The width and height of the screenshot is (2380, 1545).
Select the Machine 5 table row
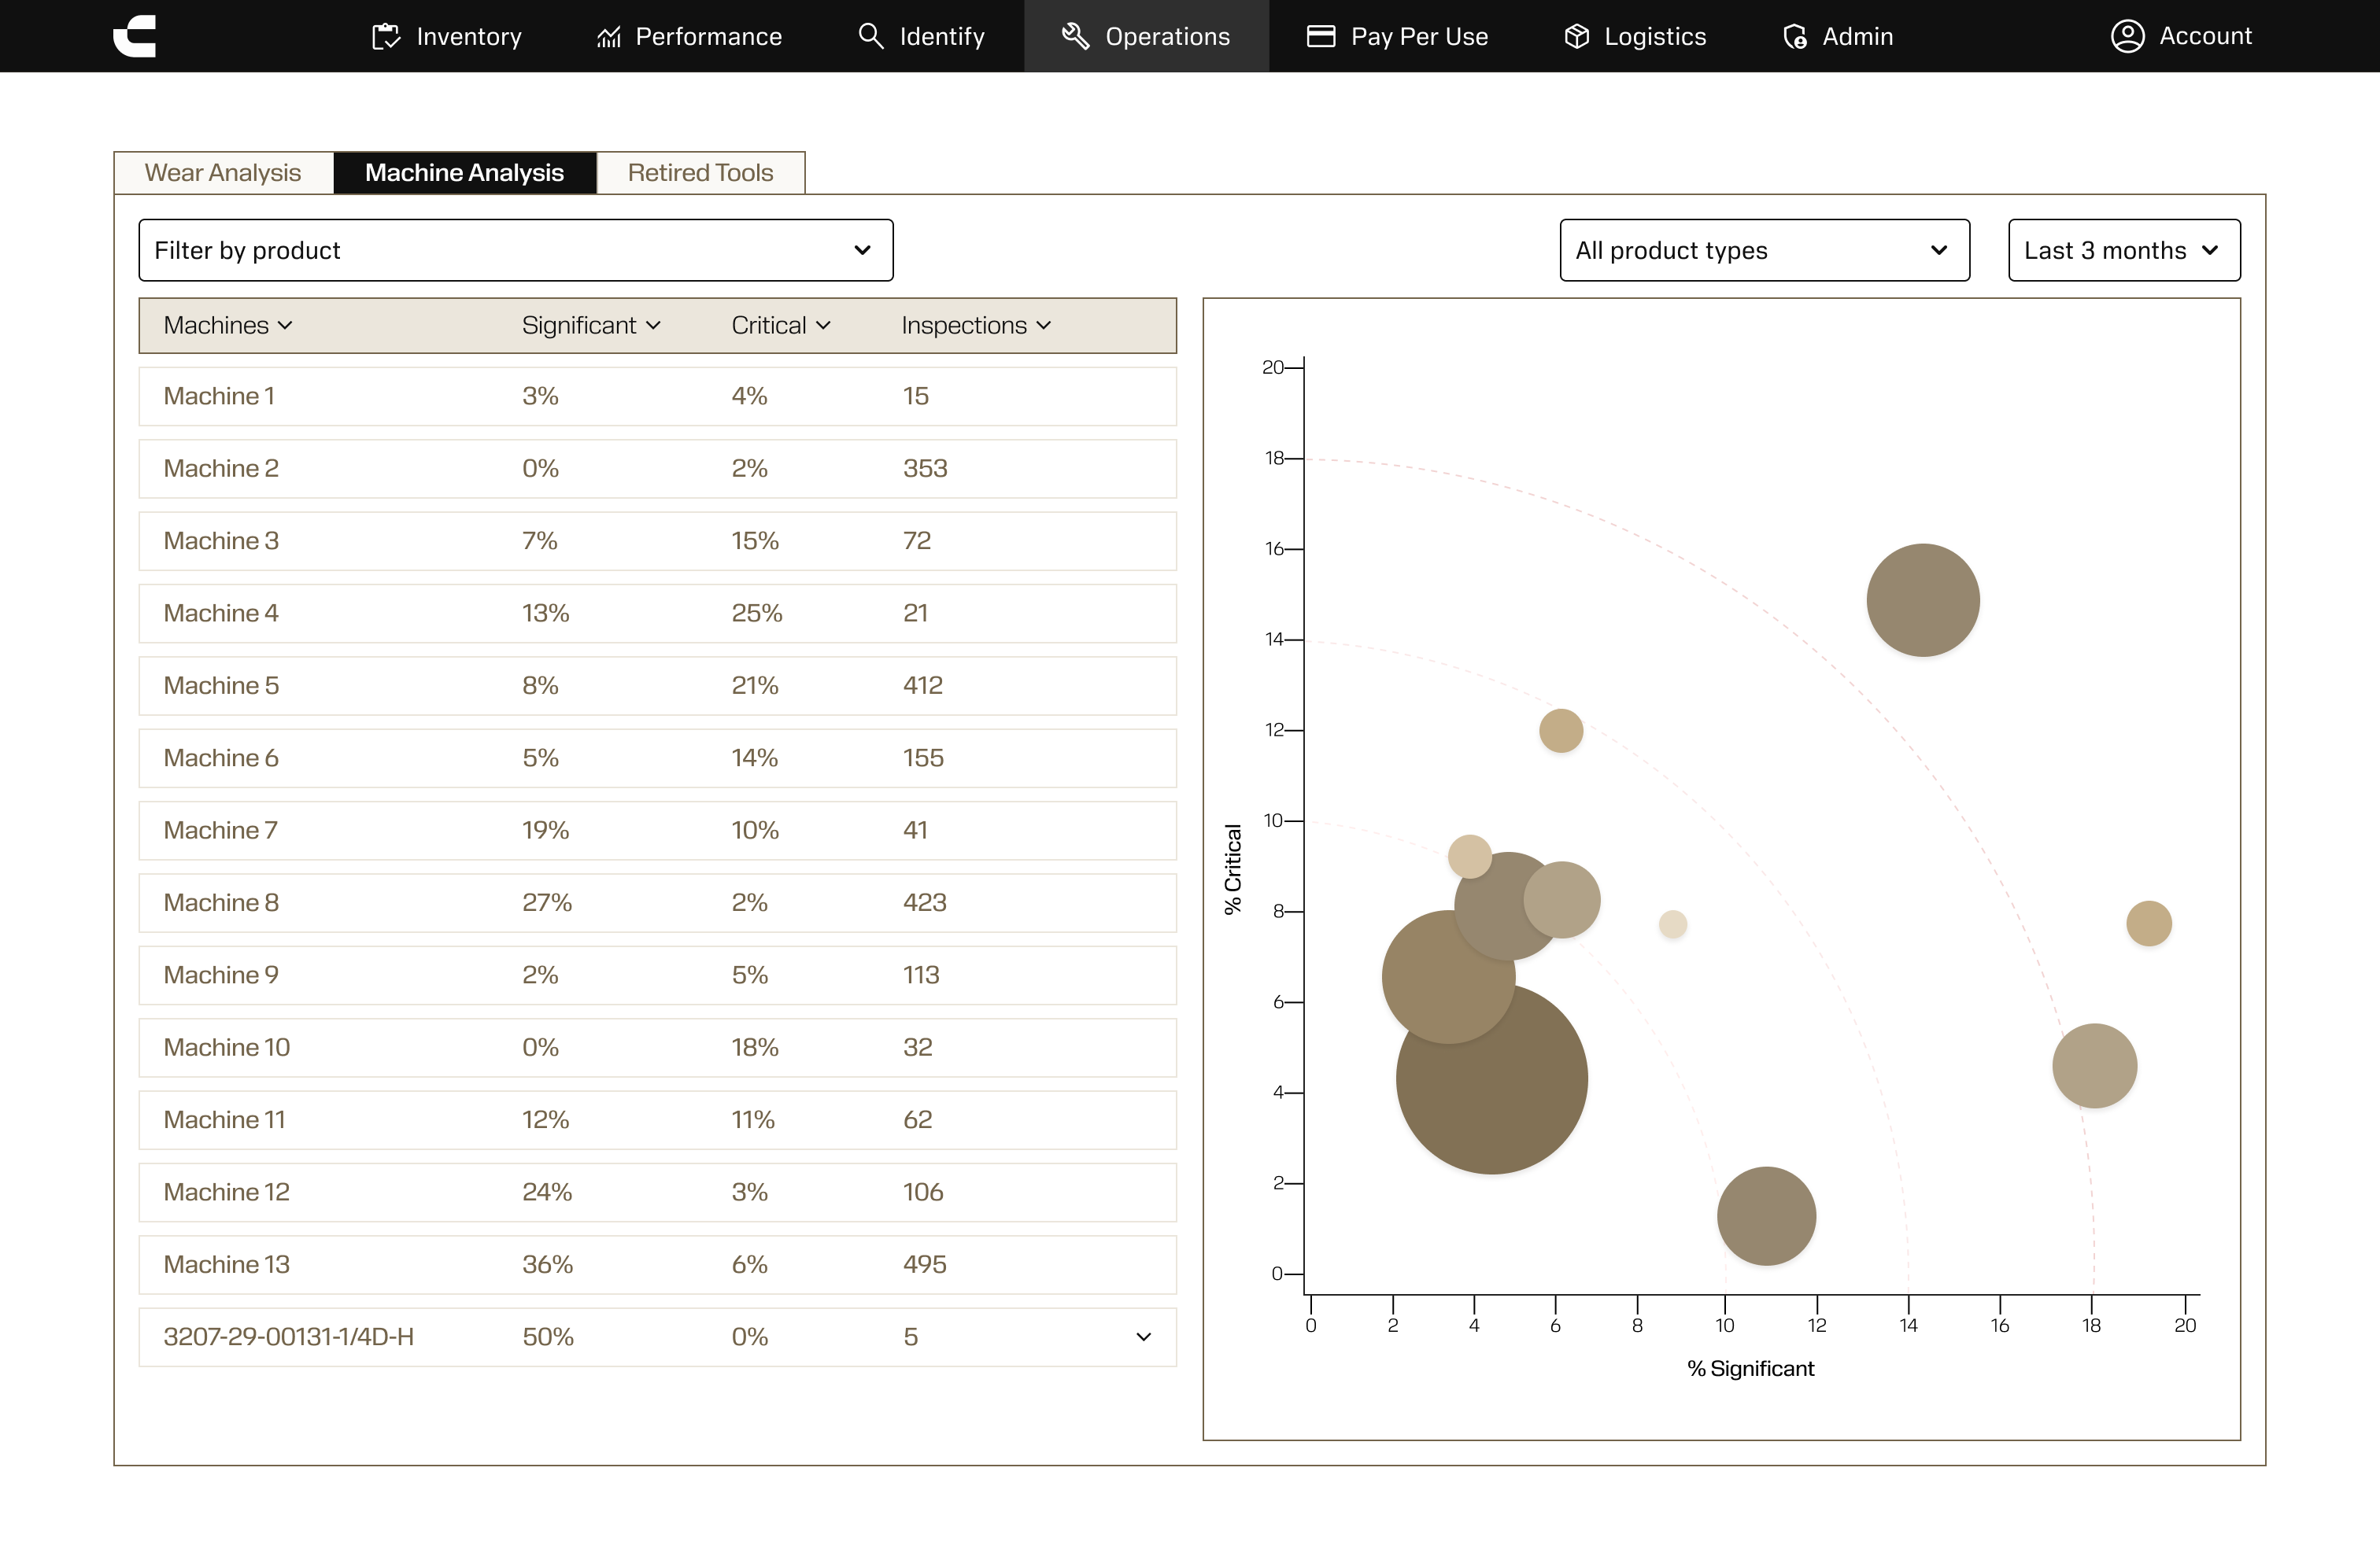pyautogui.click(x=657, y=685)
